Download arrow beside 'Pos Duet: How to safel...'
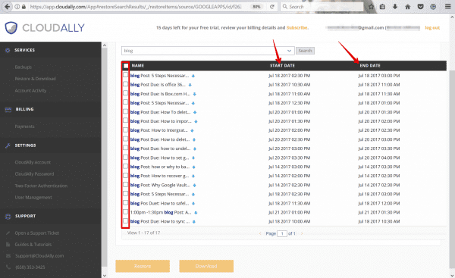Viewport: 455px width, 278px height. click(193, 204)
